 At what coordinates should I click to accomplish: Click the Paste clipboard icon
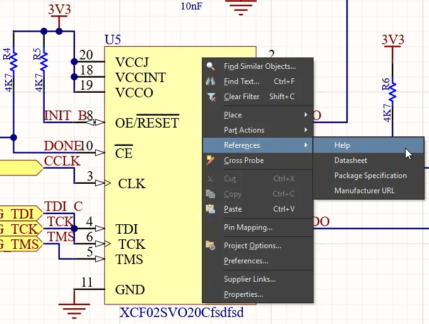click(210, 209)
